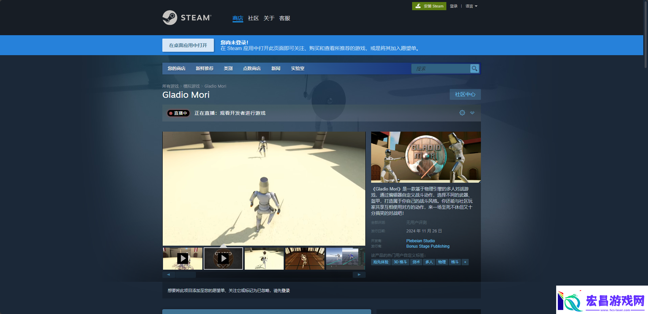Image resolution: width=648 pixels, height=314 pixels.
Task: Click Gladio Mori breadcrumb link
Action: pos(215,86)
